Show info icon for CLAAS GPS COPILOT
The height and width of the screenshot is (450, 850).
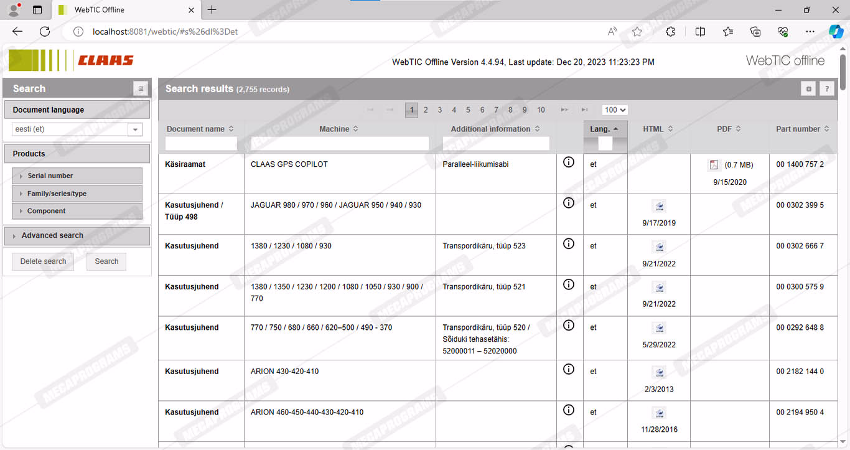tap(568, 162)
